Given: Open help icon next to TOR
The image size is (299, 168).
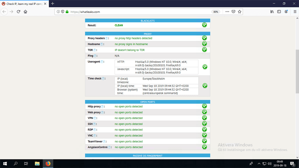Looking at the screenshot, I should click(95, 50).
